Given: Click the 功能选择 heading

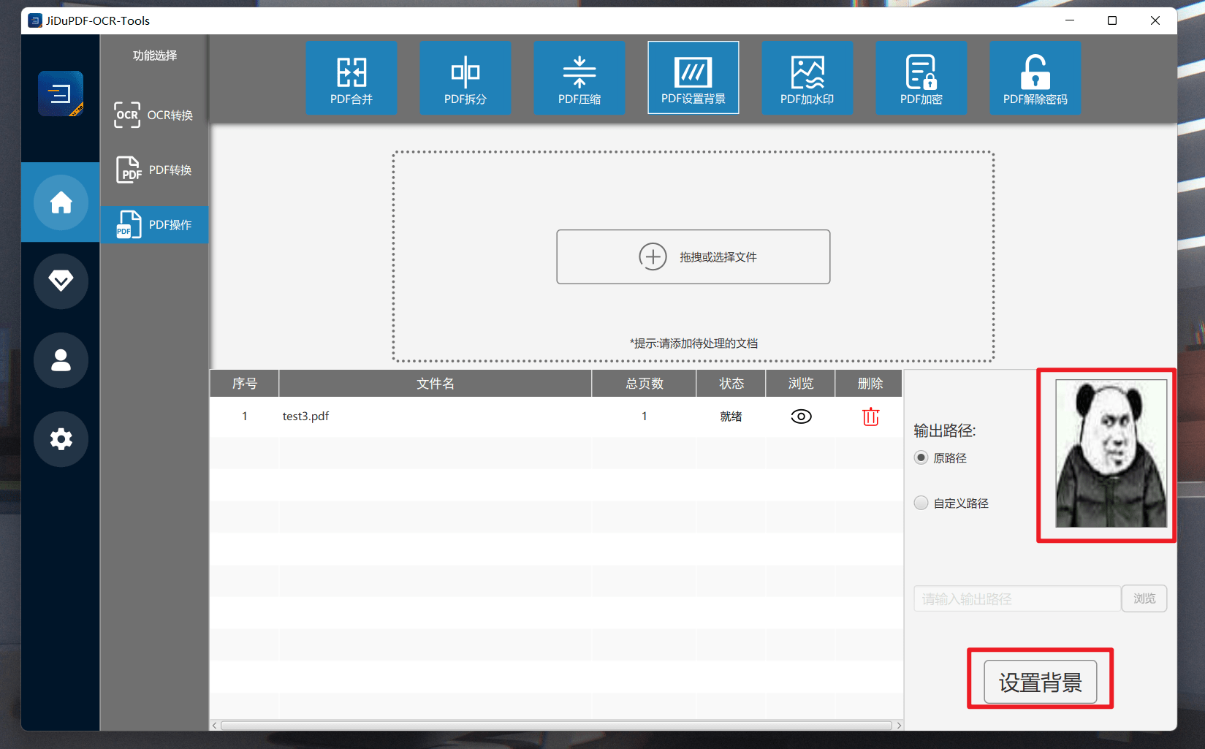Looking at the screenshot, I should (155, 56).
